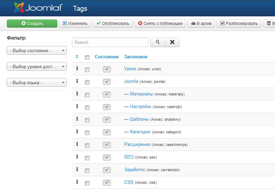
Task: Click into the Search input field
Action: point(110,42)
